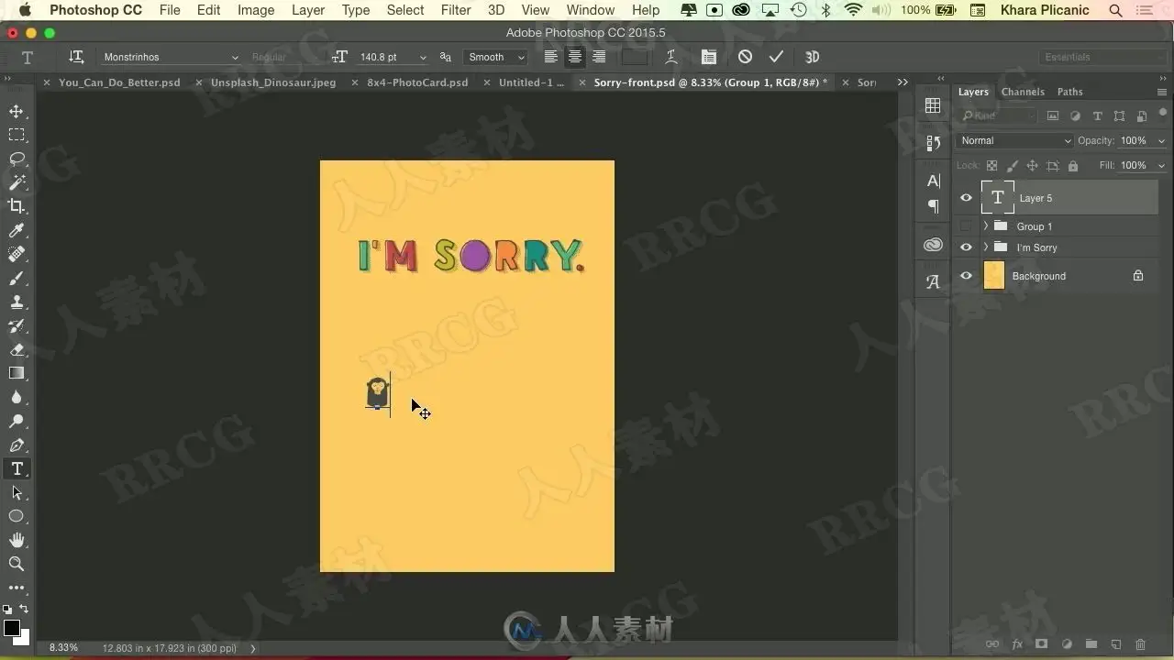The width and height of the screenshot is (1174, 660).
Task: Open the Layer menu
Action: (x=308, y=10)
